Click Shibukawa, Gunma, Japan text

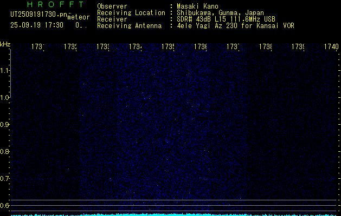(x=220, y=13)
